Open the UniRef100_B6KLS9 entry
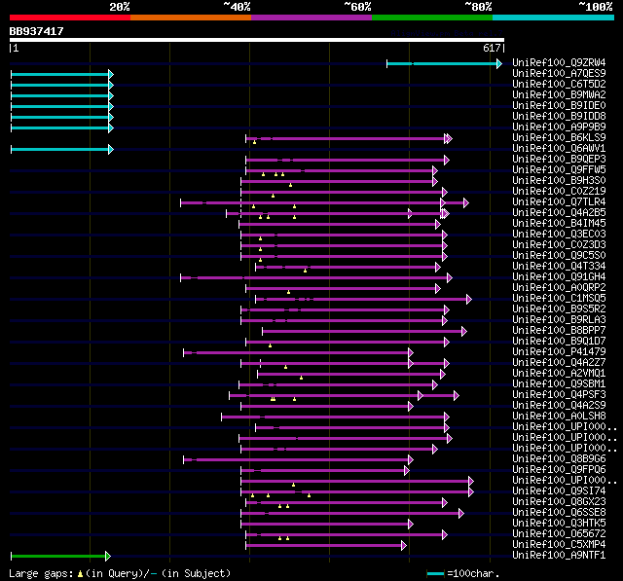This screenshot has width=623, height=581. pos(559,138)
